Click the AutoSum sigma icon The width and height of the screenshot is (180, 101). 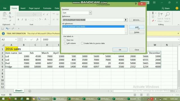153,13
